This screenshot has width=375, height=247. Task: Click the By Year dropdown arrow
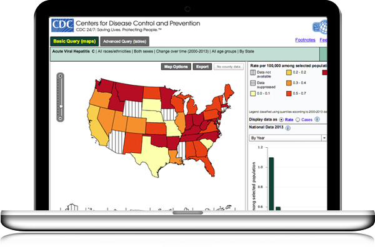pos(324,138)
